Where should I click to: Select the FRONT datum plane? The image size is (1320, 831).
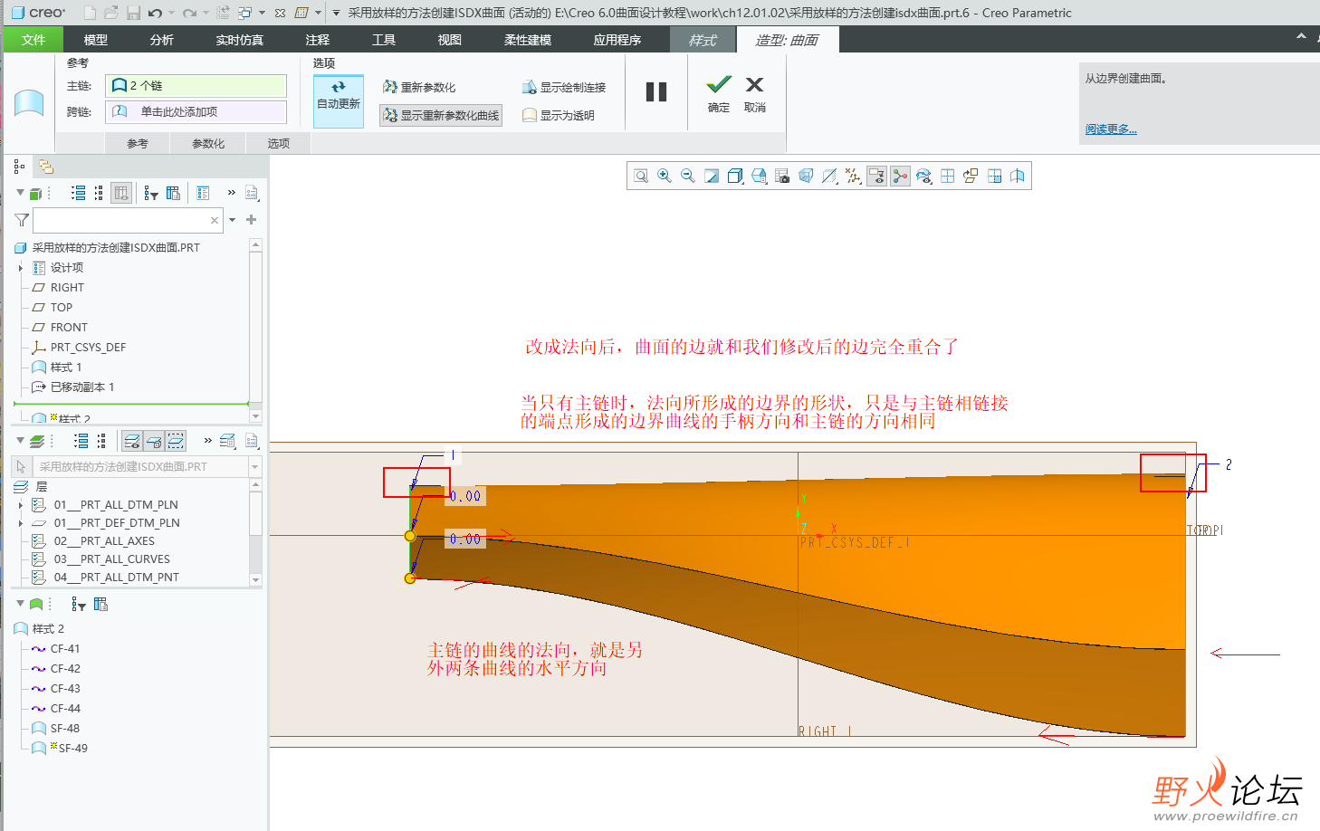[x=69, y=327]
